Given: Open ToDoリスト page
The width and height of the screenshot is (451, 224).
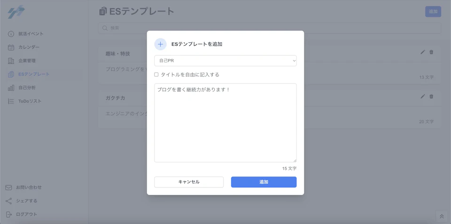Looking at the screenshot, I should coord(30,101).
